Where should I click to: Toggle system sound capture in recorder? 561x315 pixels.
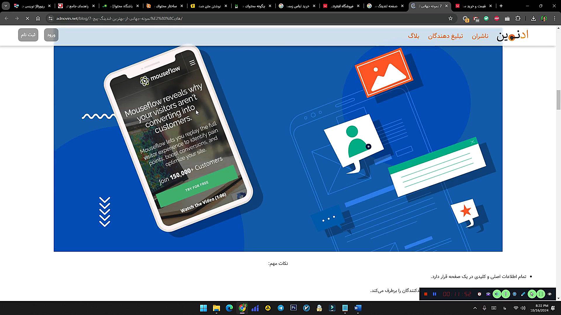(497, 294)
